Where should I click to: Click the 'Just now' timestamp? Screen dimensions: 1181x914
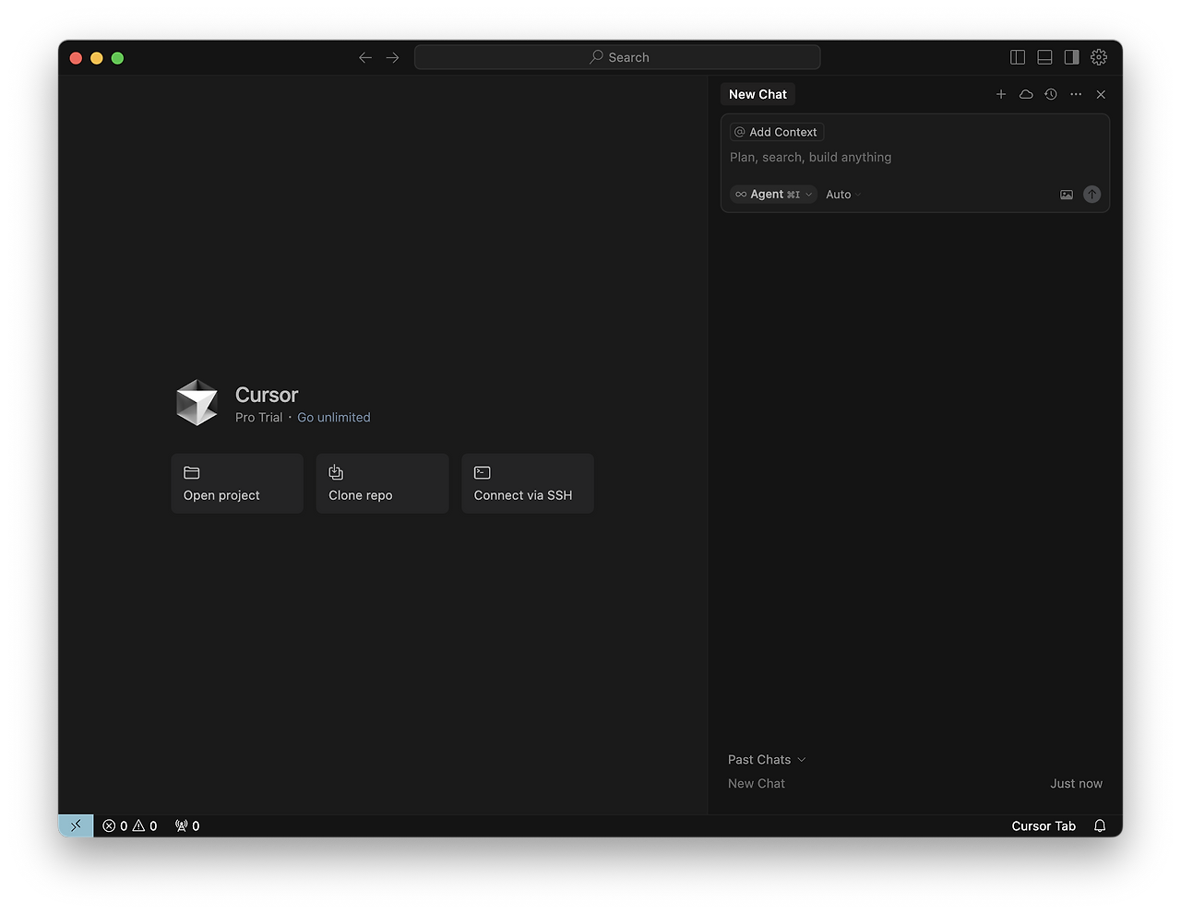point(1076,784)
